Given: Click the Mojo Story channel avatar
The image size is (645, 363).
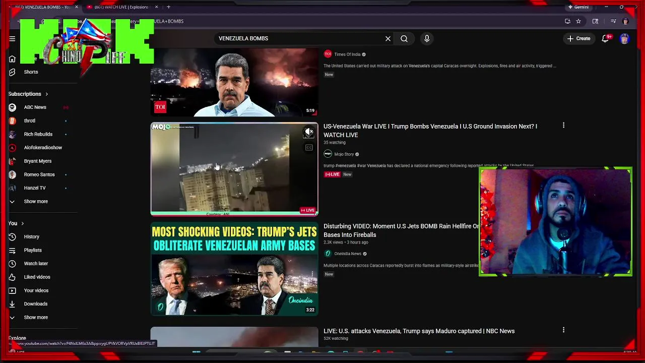Looking at the screenshot, I should pos(328,154).
